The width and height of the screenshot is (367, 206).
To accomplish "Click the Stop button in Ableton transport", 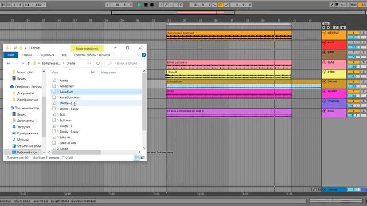I will [x=146, y=5].
